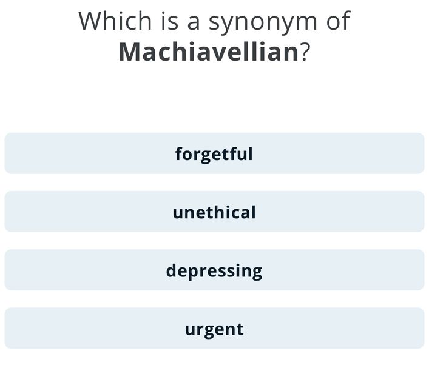Click the question mark after Machiavellian
Viewport: 429px width, 388px height.
coord(305,52)
